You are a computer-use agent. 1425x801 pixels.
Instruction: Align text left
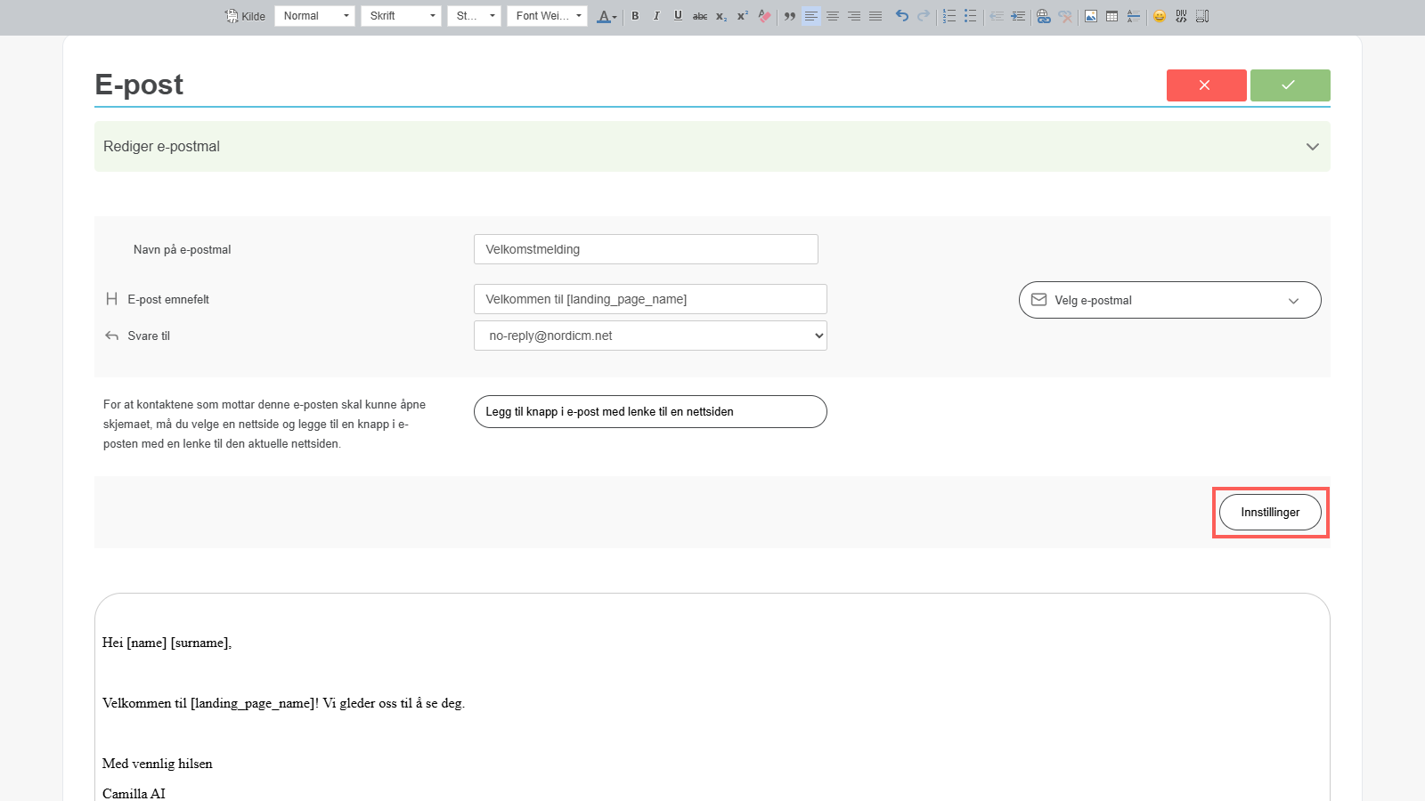(x=811, y=16)
